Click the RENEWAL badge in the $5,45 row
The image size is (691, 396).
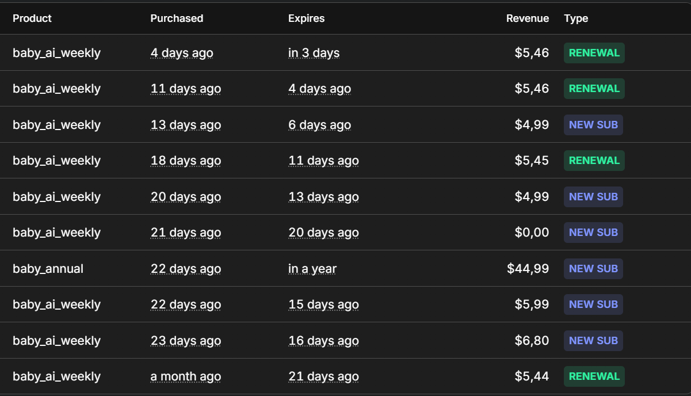tap(594, 161)
